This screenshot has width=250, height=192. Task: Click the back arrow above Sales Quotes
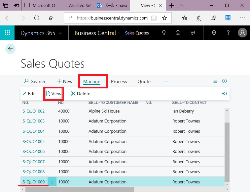click(x=10, y=49)
